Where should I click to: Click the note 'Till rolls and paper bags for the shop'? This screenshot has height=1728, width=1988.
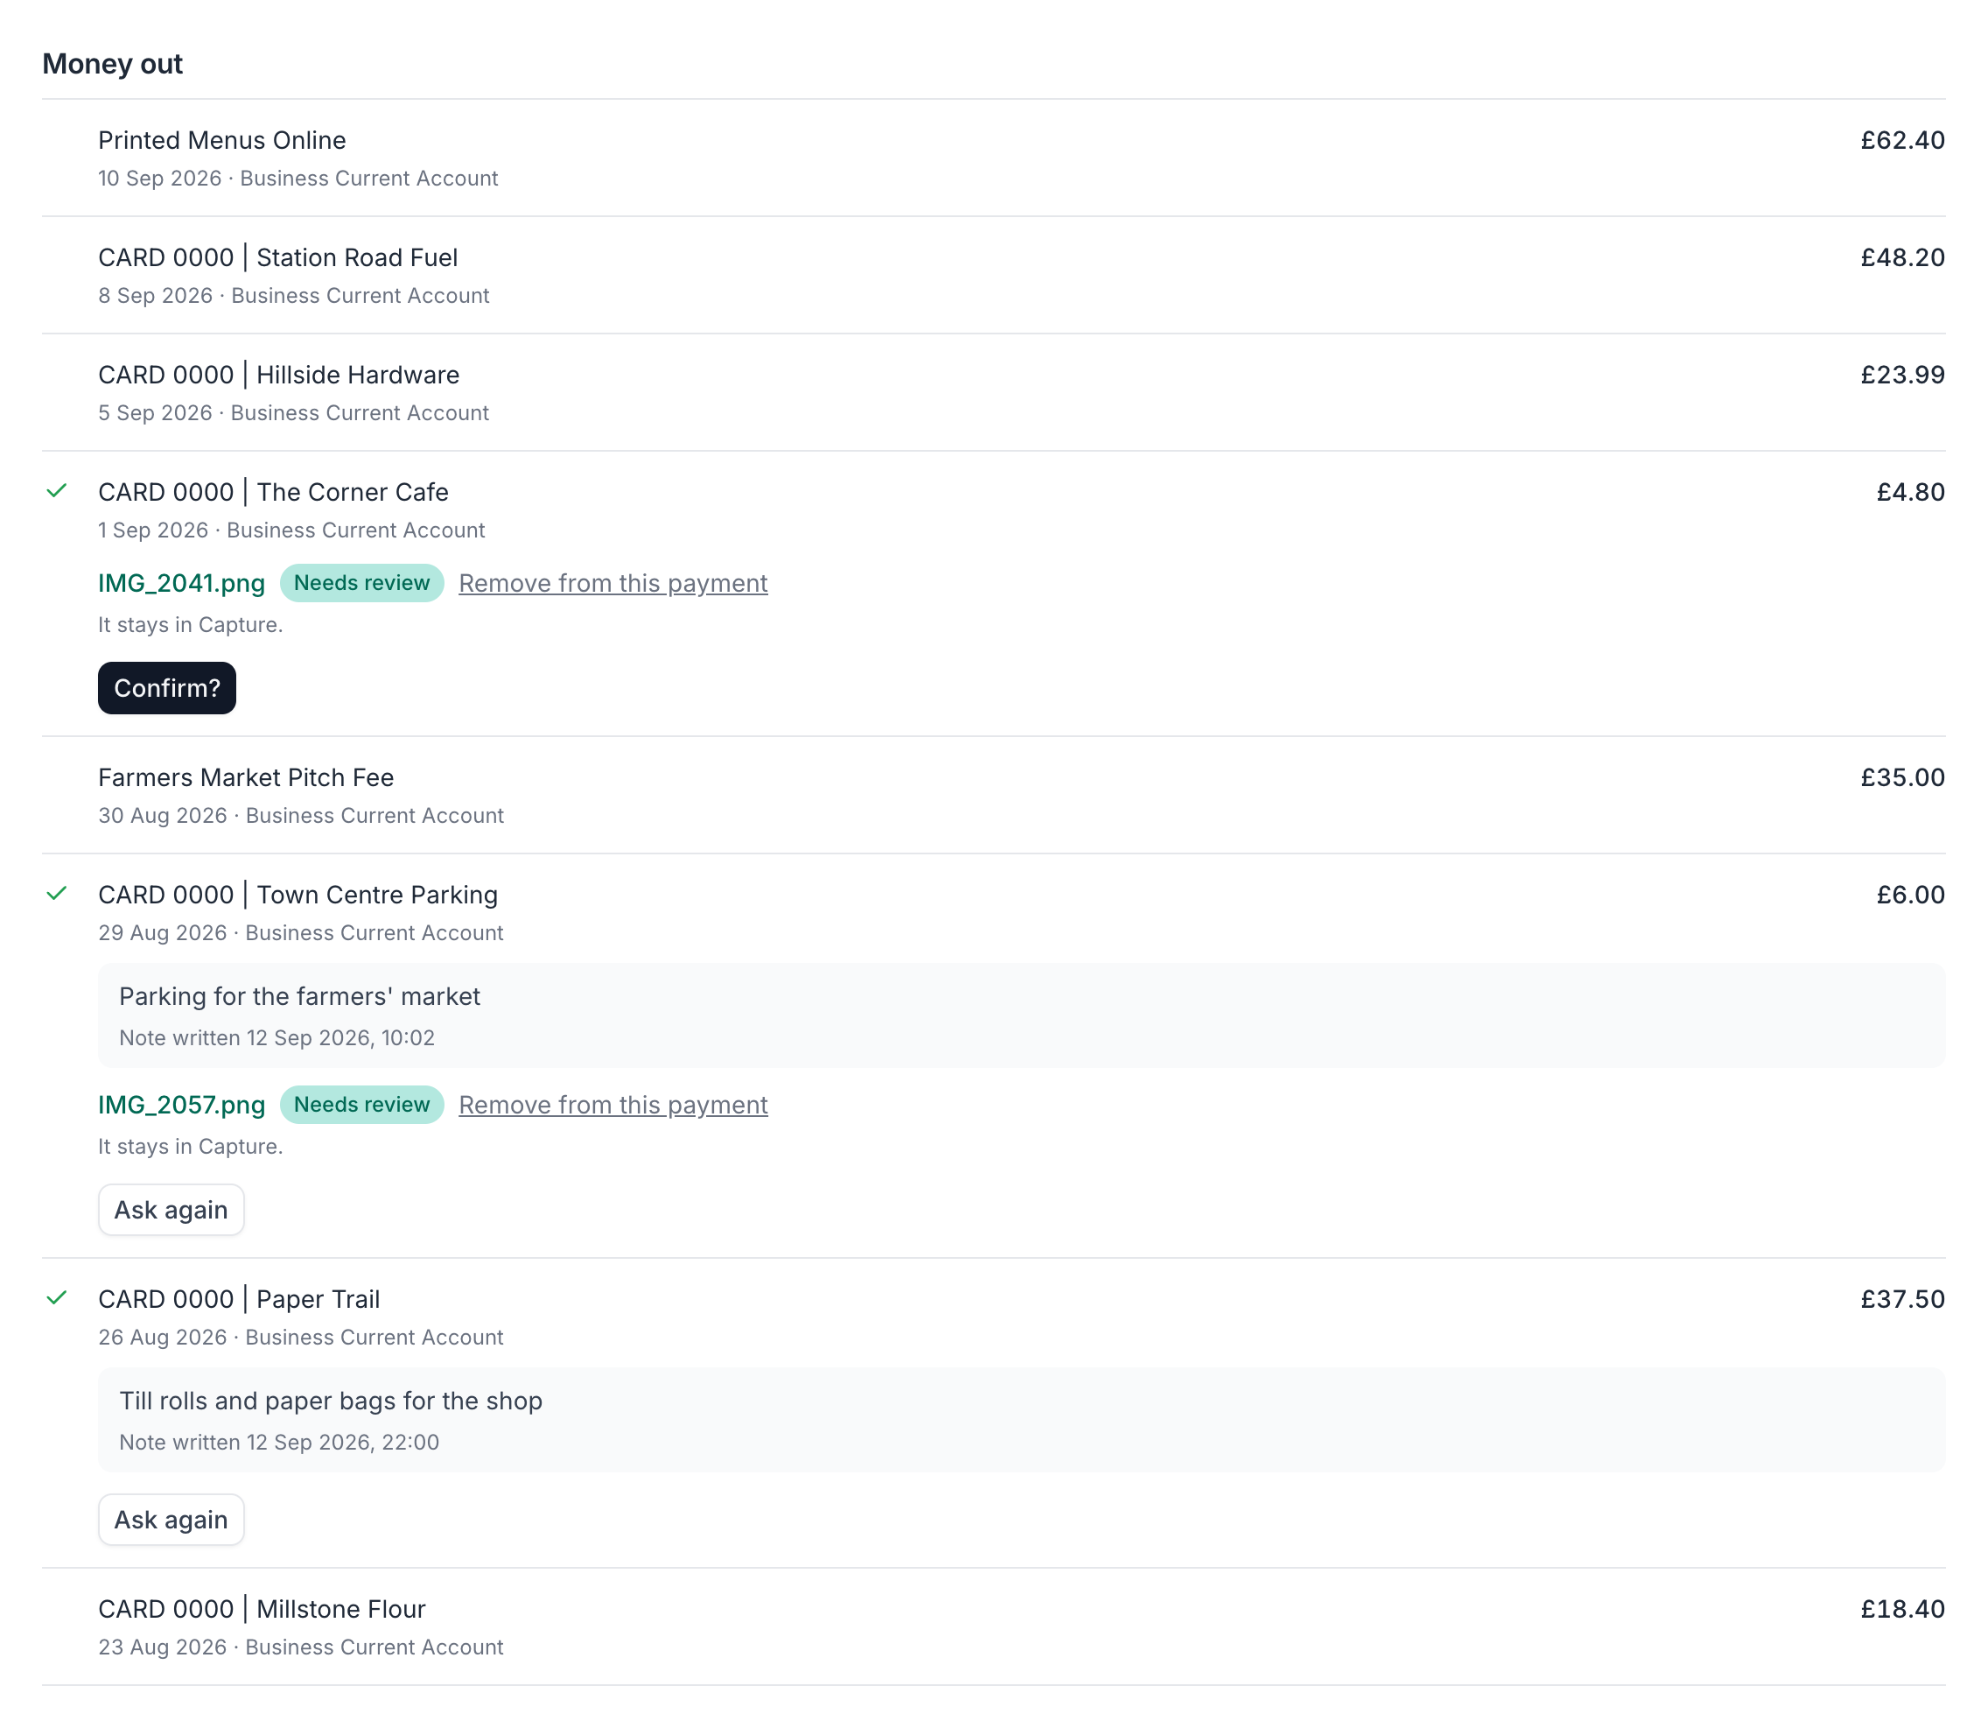point(331,1401)
